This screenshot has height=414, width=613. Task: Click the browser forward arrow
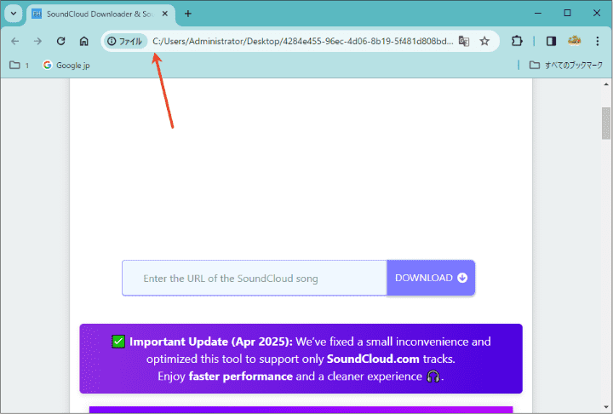[x=37, y=41]
